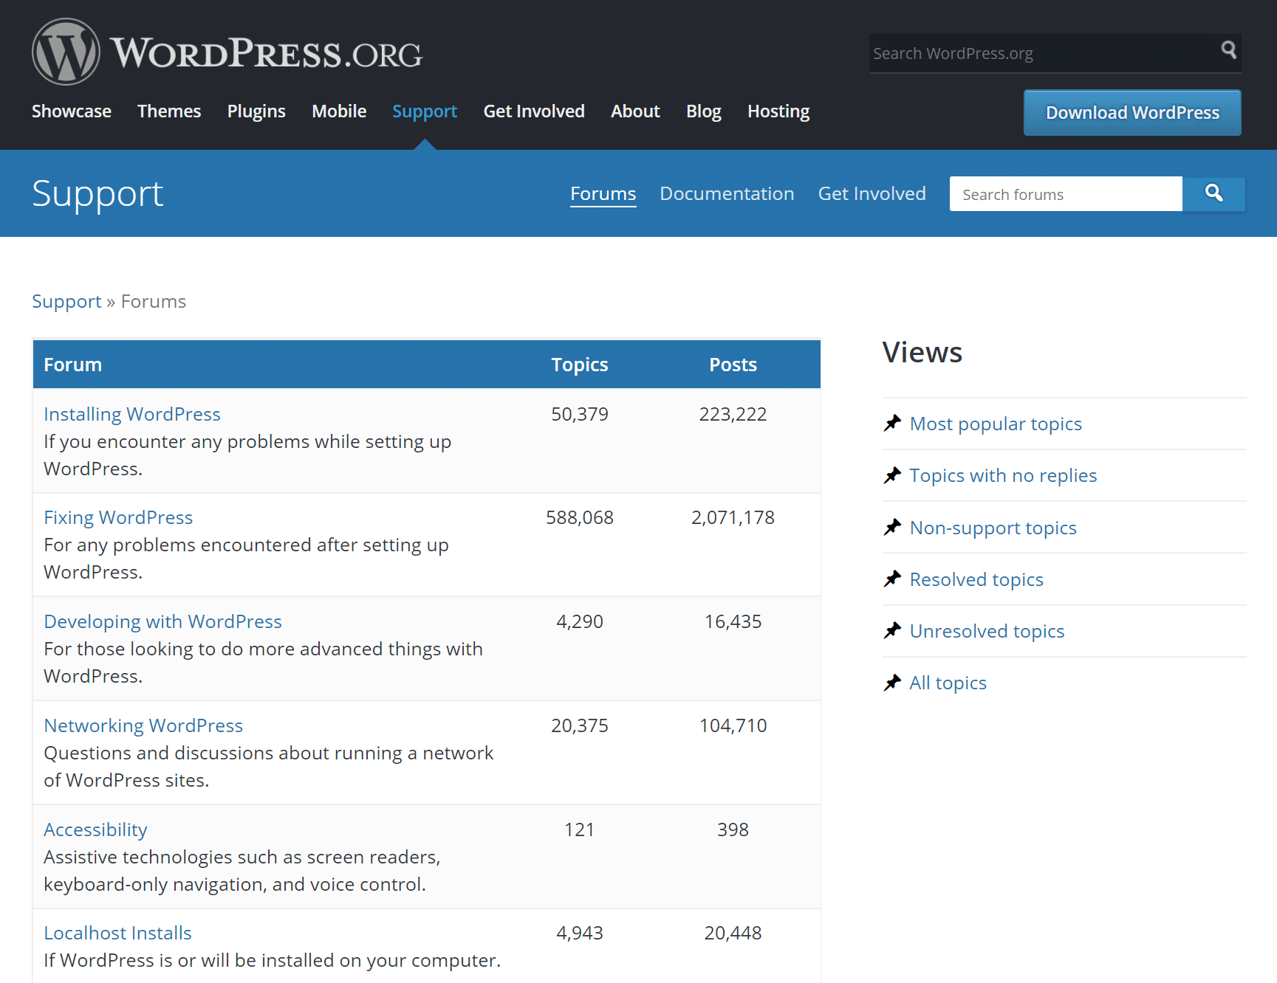
Task: Click the Search WordPress.org input field
Action: (x=1034, y=52)
